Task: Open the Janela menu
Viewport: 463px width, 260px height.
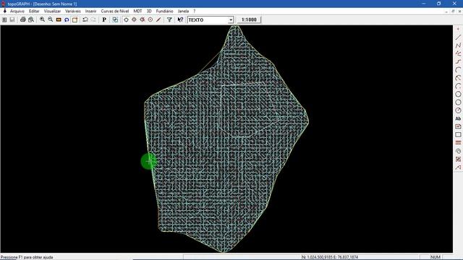Action: [x=183, y=12]
